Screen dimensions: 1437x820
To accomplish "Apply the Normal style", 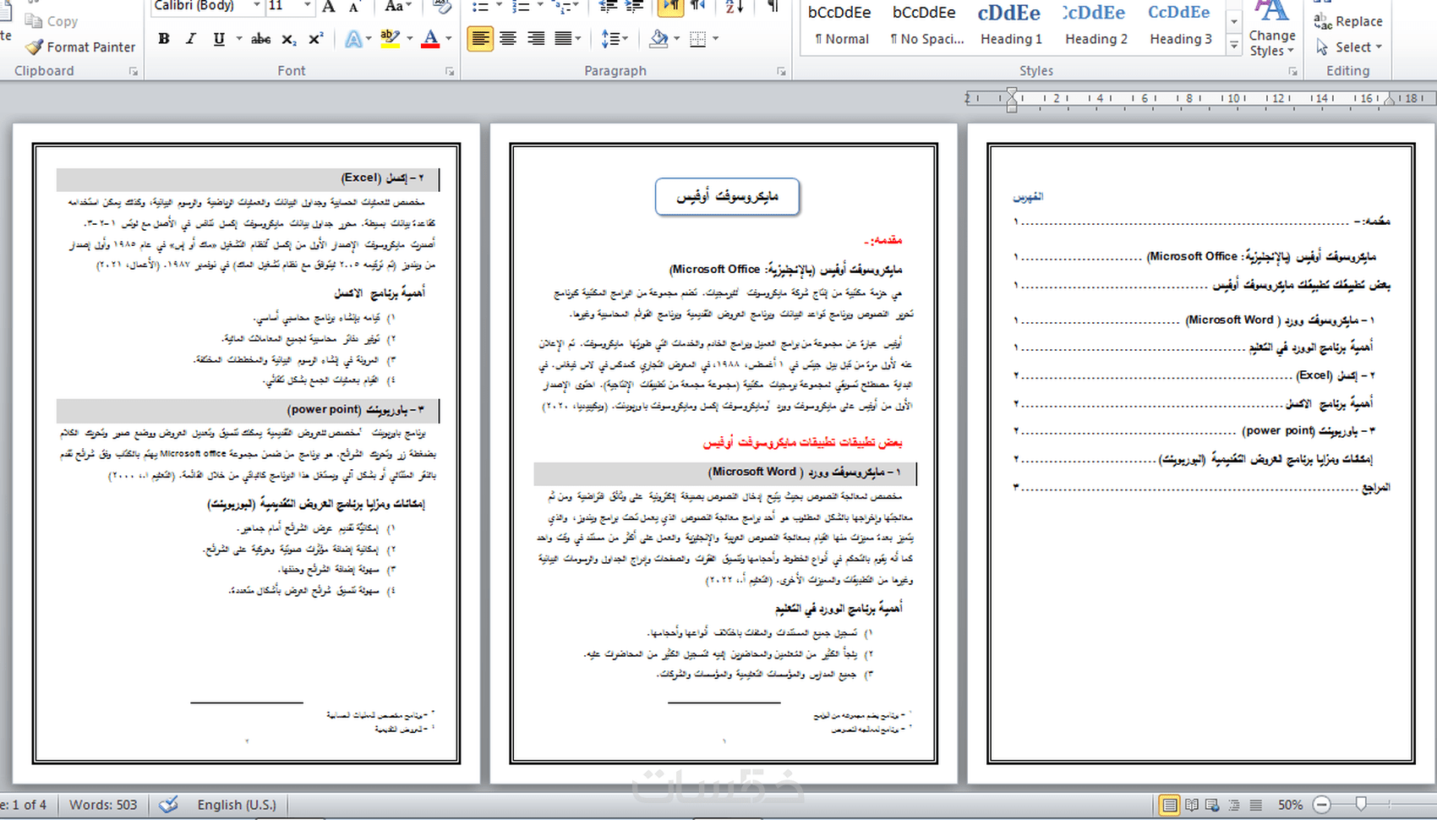I will pyautogui.click(x=841, y=25).
